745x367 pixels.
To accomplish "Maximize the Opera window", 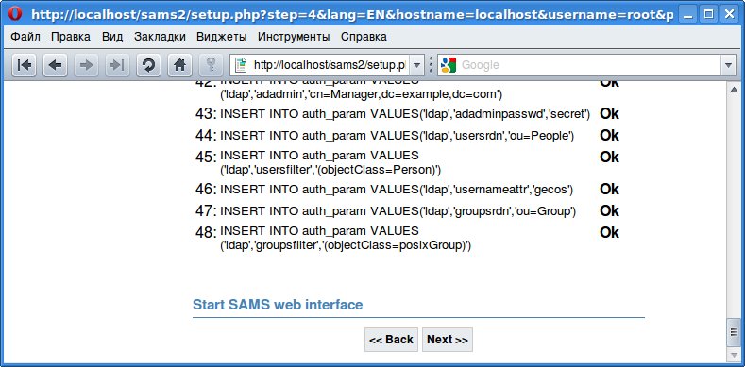I will (708, 14).
